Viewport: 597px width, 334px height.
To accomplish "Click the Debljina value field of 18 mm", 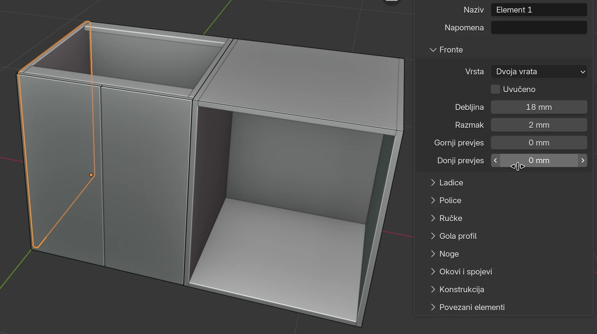I will point(539,107).
